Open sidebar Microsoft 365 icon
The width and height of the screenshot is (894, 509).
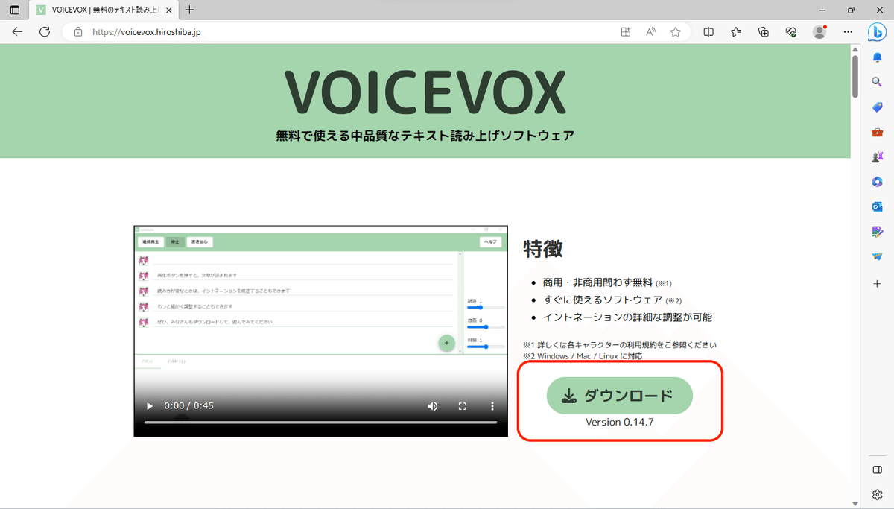point(877,182)
